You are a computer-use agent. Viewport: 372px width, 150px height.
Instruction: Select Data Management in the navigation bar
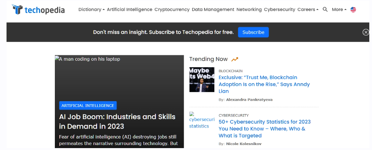pos(213,10)
